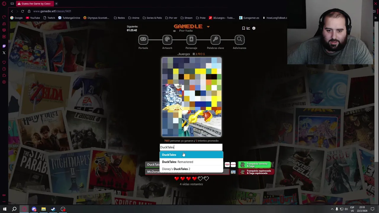
Task: Open the Olympus Scanlation bookmark
Action: [x=96, y=18]
